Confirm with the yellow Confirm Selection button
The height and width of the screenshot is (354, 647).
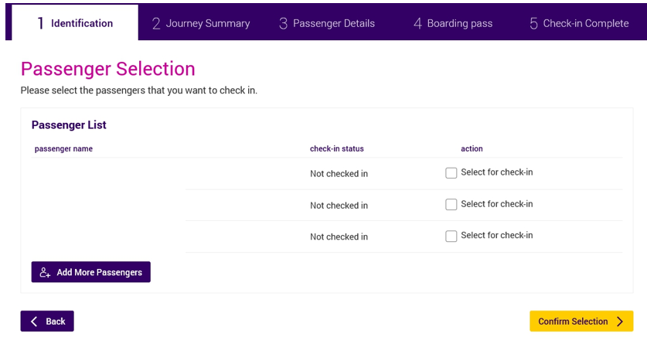(x=581, y=321)
